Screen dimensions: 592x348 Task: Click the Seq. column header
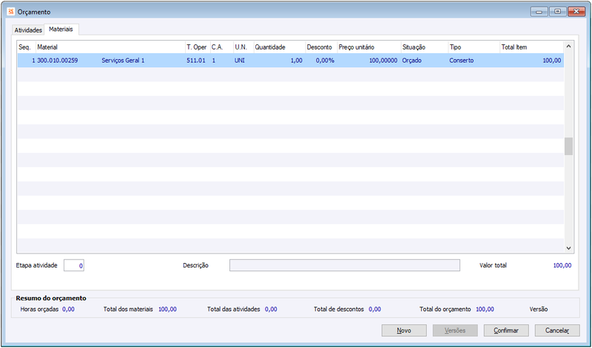tap(26, 47)
